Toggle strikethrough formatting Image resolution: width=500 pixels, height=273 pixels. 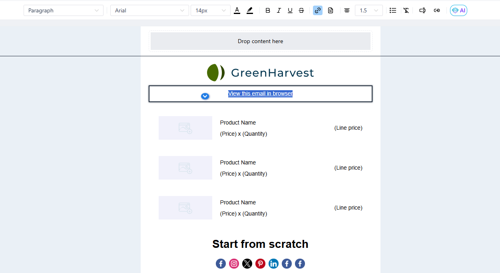tap(301, 10)
